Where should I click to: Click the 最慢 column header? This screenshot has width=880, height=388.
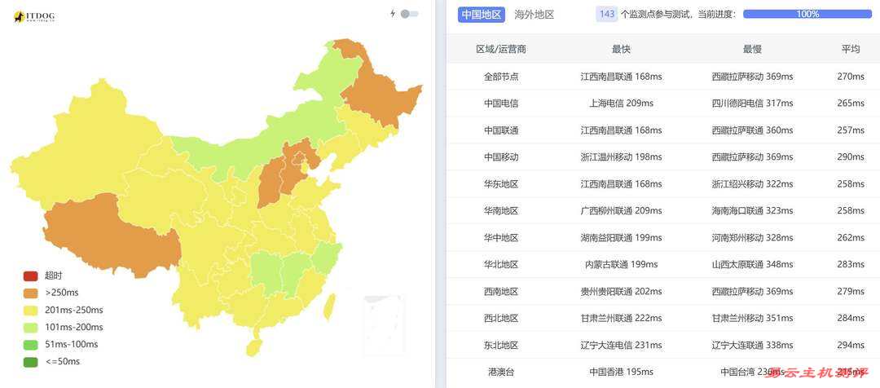tap(752, 50)
